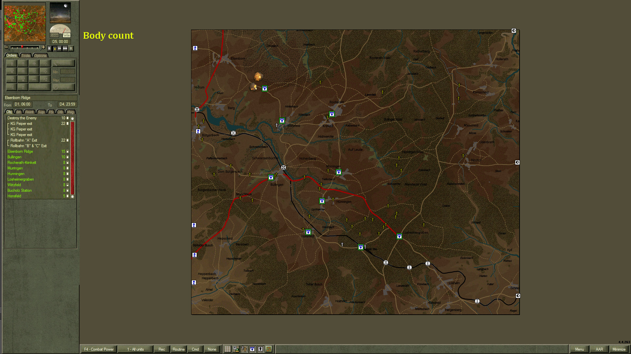Open the OB order of battle tab
This screenshot has height=354, width=631.
(60, 112)
